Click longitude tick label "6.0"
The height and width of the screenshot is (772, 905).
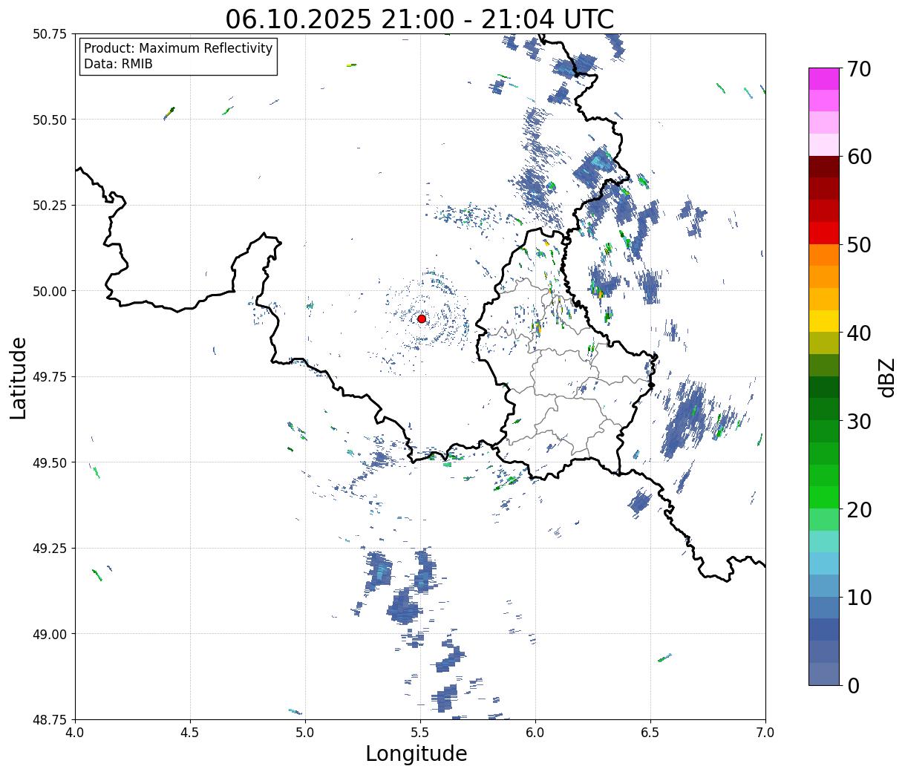click(x=535, y=733)
